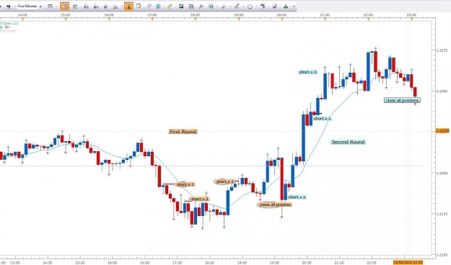Click the blue globe icon
This screenshot has height=265, width=451.
[158, 6]
